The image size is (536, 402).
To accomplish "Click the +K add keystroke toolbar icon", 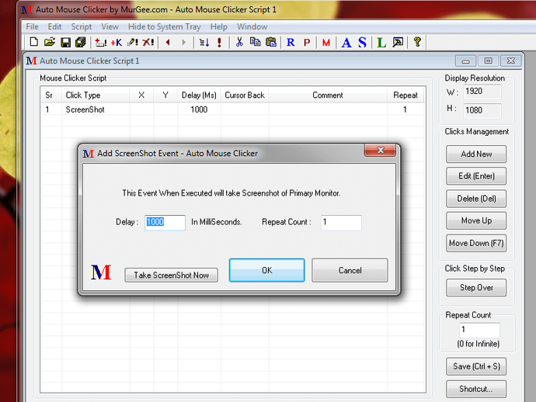I will coord(117,43).
